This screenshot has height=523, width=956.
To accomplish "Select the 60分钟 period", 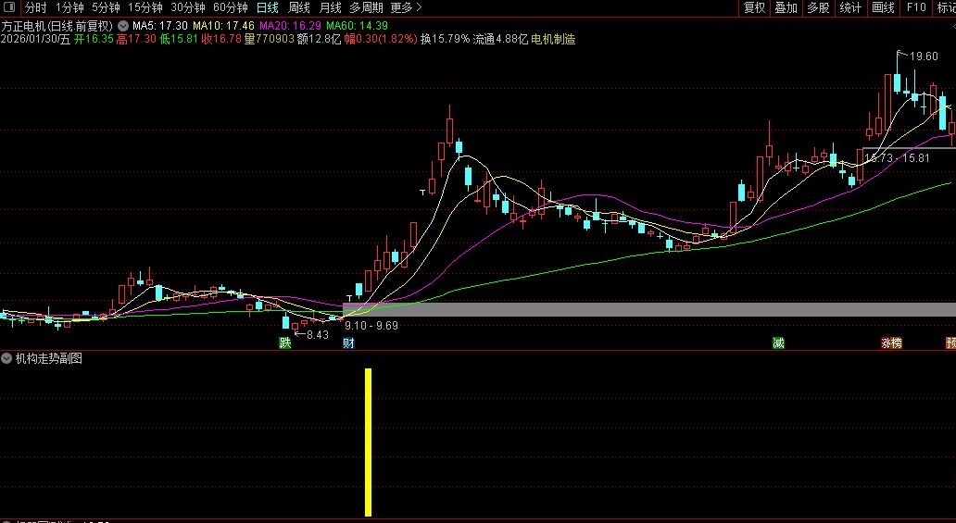I will pyautogui.click(x=231, y=7).
